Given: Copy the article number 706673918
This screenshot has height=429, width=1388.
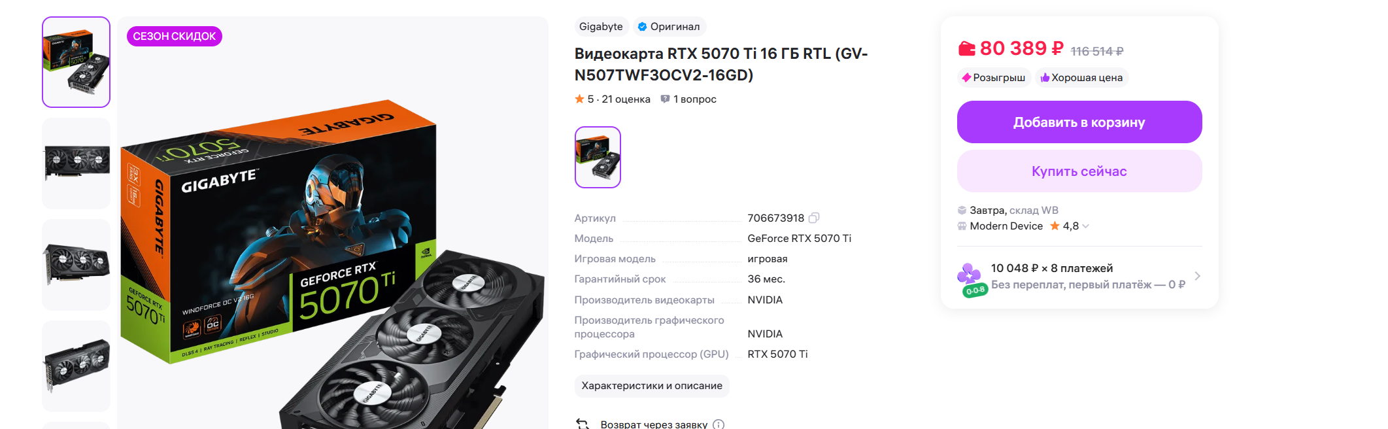Looking at the screenshot, I should coord(814,218).
